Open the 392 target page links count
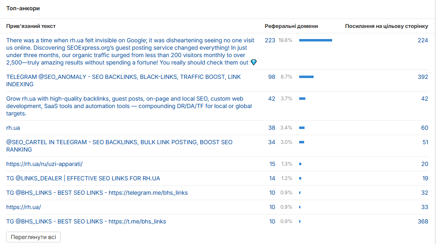Screen dimensions: 436x244 coord(423,77)
